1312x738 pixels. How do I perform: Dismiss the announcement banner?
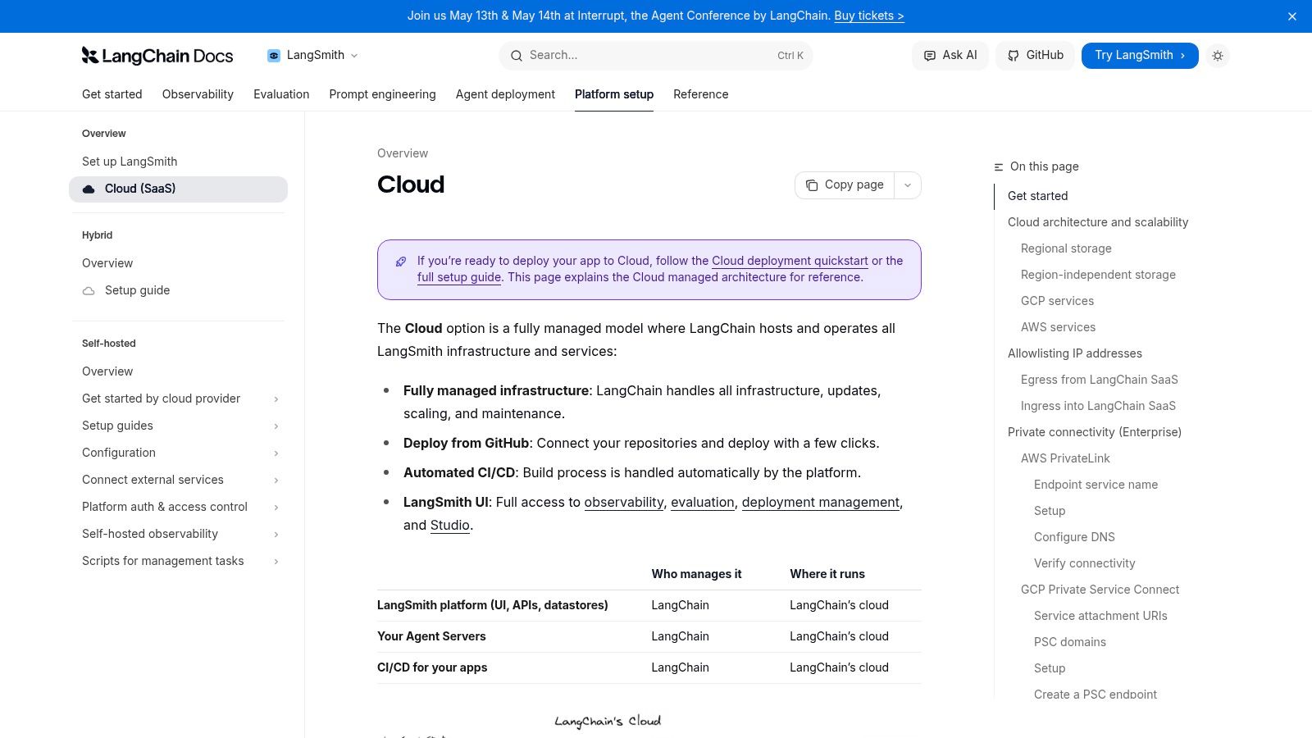[x=1292, y=16]
